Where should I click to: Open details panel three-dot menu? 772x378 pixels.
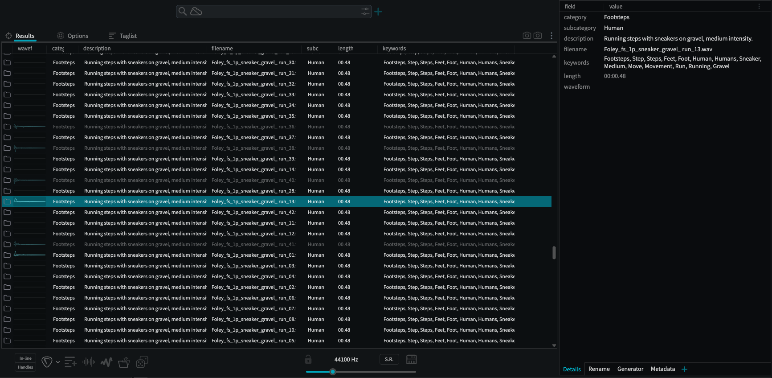coord(759,6)
